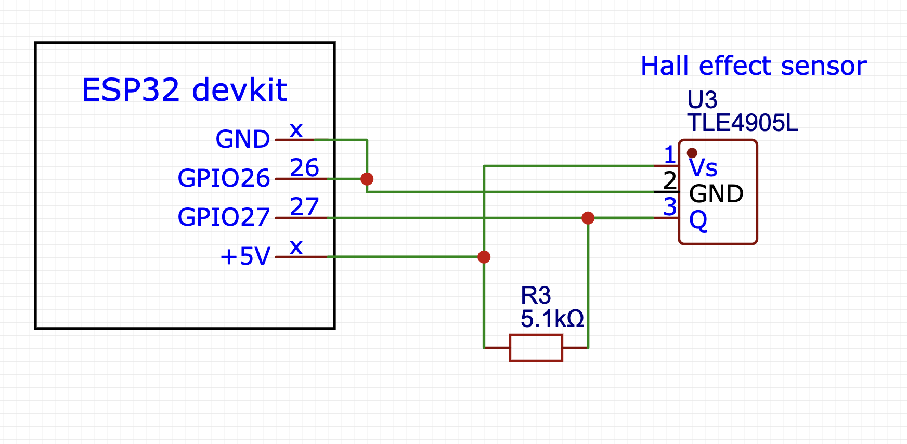
Task: Select the x marker above GND pin
Action: (x=296, y=130)
